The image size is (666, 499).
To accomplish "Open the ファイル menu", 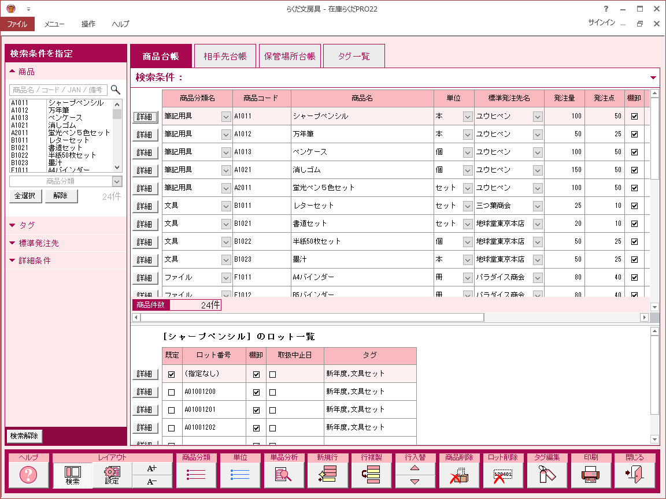I will point(17,24).
